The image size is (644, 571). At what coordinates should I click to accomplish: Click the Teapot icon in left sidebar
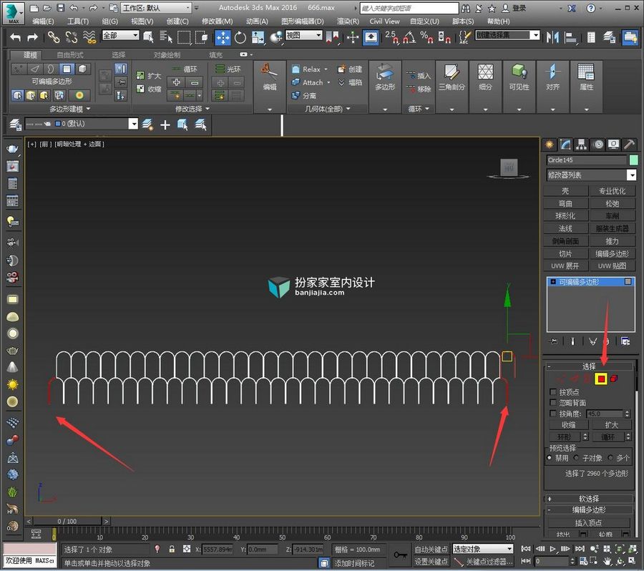click(x=12, y=148)
